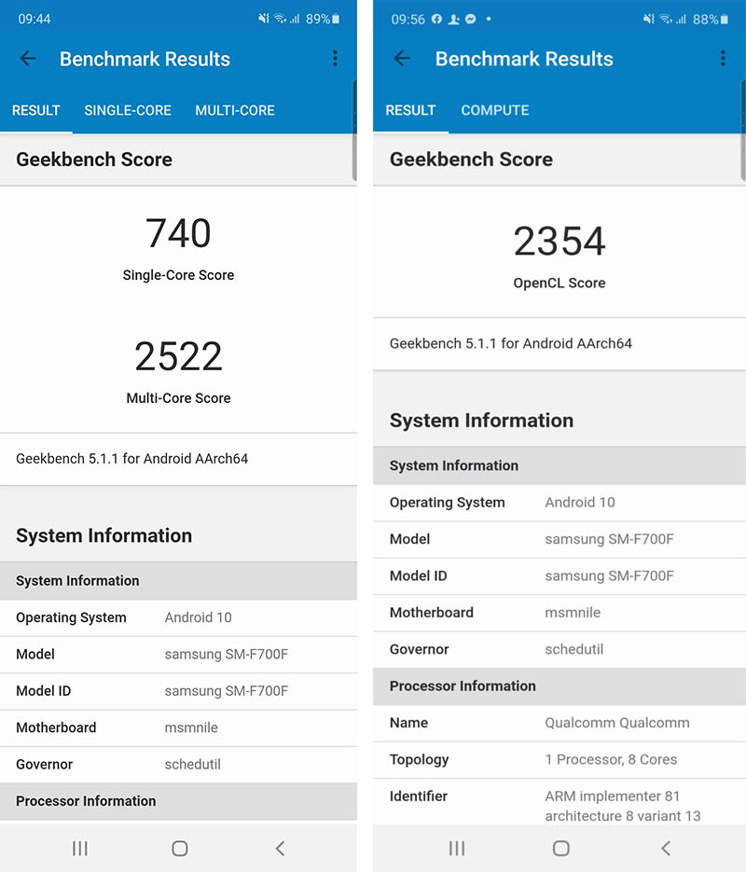
Task: Tap the Qualcomm processor Name row
Action: point(559,723)
